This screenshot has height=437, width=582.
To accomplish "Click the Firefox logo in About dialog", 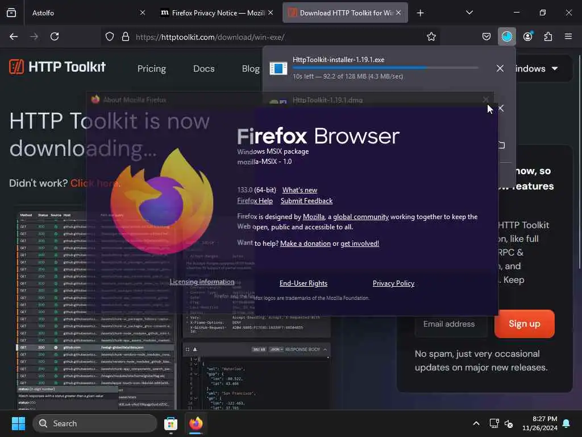I will click(x=162, y=201).
